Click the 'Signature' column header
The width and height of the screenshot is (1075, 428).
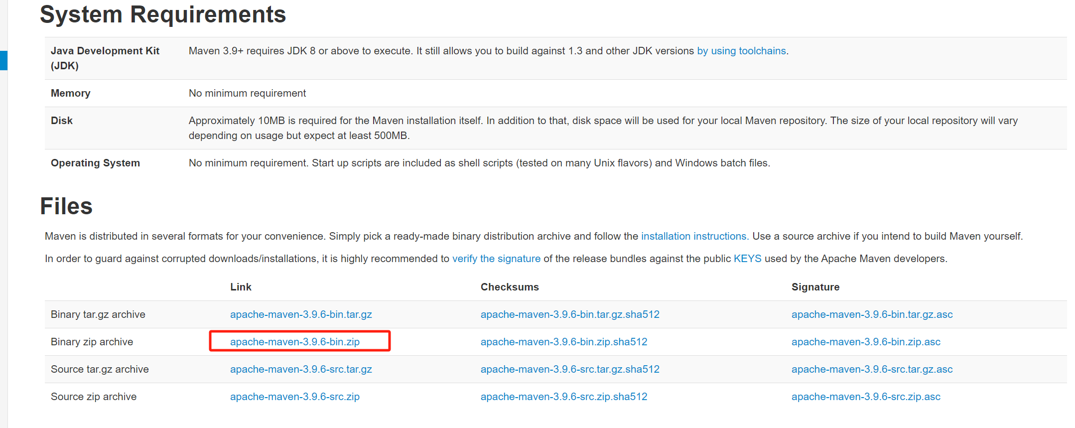[x=815, y=287]
